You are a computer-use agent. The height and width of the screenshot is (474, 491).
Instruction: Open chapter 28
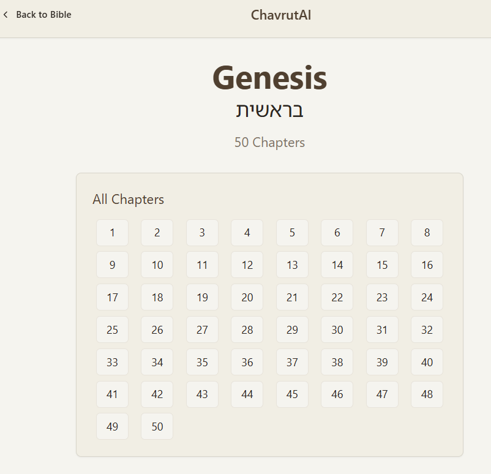tap(247, 329)
